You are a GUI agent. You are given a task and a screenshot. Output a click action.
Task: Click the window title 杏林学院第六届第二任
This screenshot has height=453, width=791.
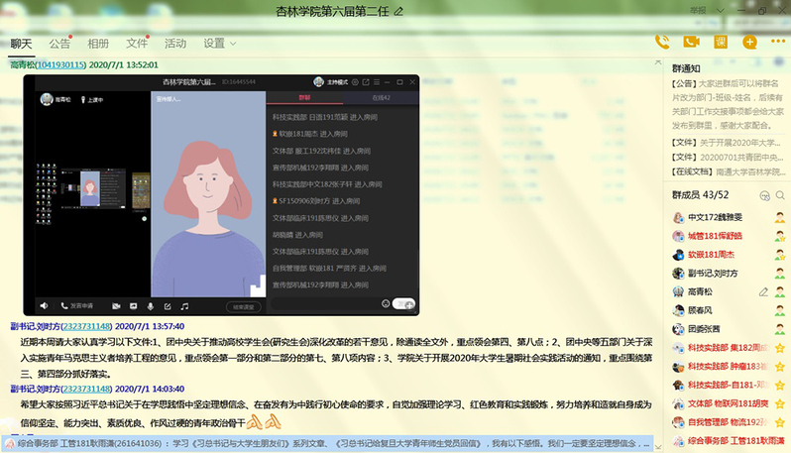coord(332,11)
